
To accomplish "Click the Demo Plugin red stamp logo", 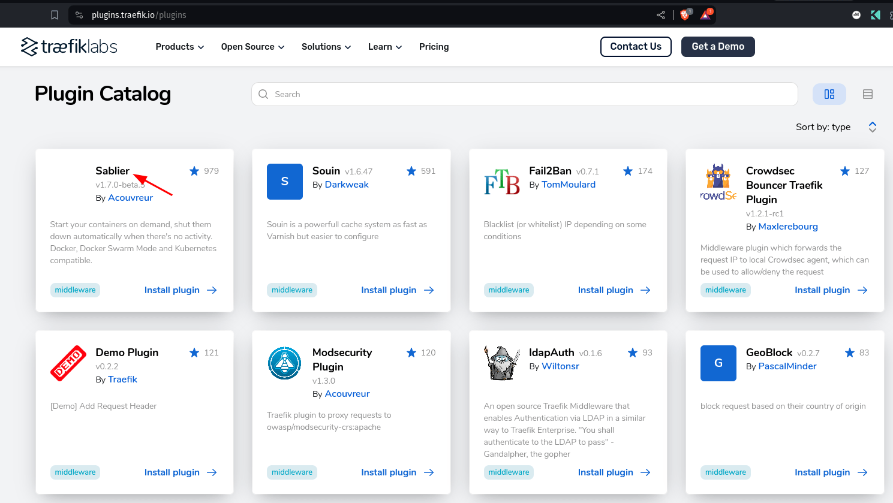I will 68,363.
